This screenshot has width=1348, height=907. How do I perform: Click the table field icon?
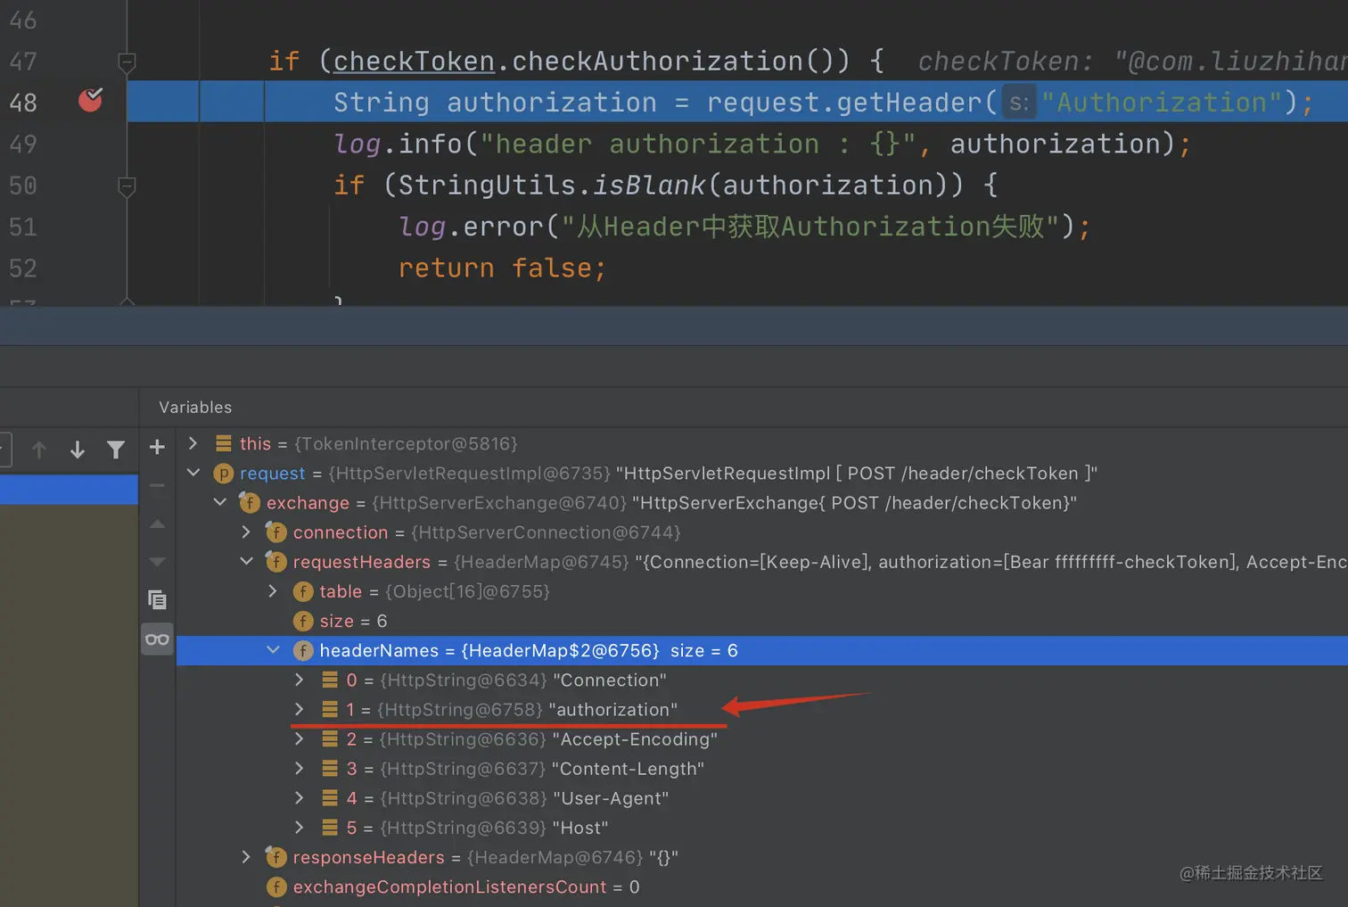coord(303,591)
